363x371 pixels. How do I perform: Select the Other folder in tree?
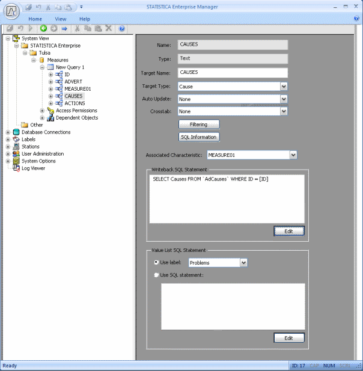pos(32,125)
